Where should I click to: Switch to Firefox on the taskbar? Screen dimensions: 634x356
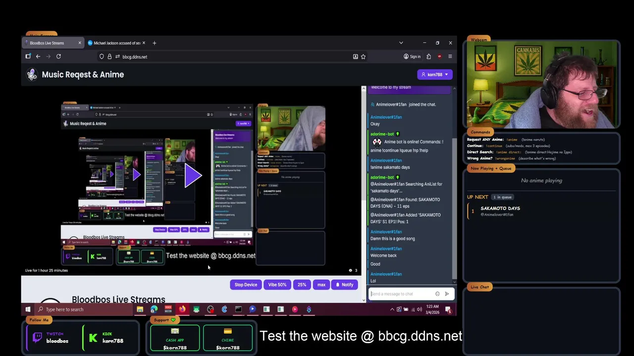coord(182,310)
